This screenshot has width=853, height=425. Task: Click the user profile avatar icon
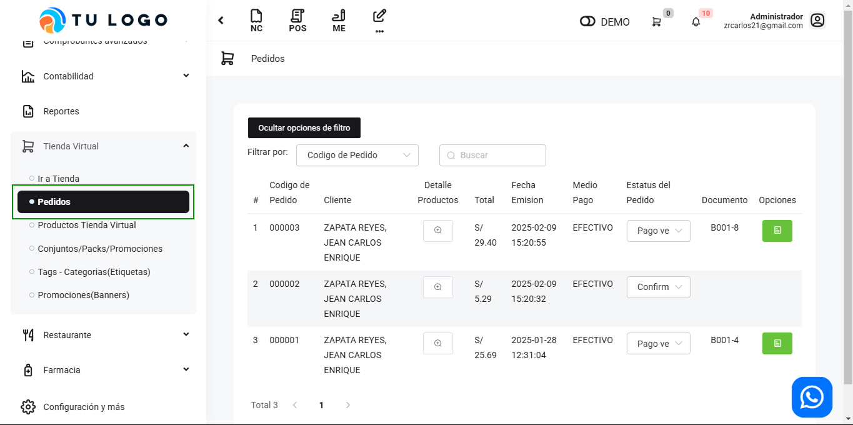817,21
